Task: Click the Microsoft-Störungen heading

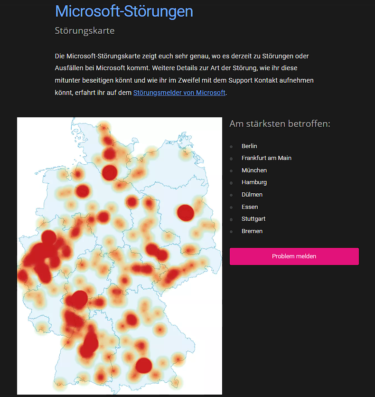Action: [124, 11]
